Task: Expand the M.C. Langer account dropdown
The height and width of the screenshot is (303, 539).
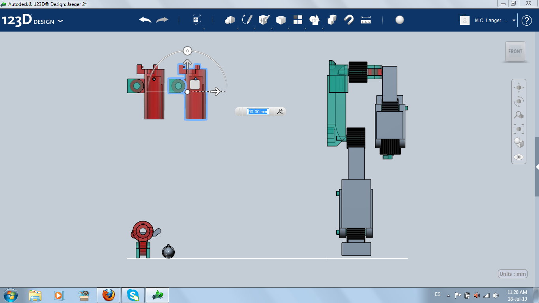Action: coord(514,21)
